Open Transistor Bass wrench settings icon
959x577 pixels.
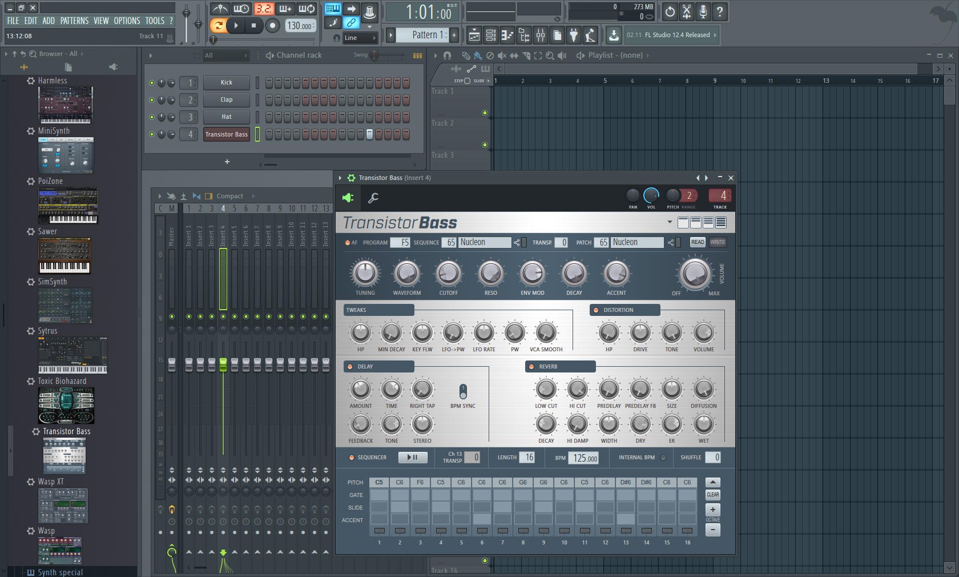point(373,198)
